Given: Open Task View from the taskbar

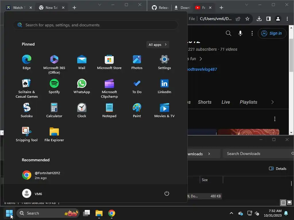Looking at the screenshot, I should 86,213.
